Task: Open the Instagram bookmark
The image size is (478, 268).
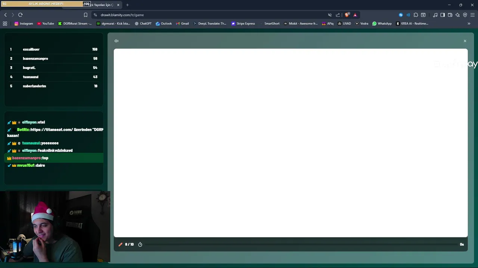Action: tap(24, 23)
